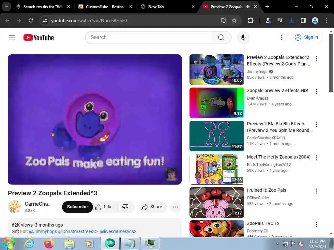Image resolution: width=334 pixels, height=250 pixels.
Task: Go to YouTube home via logo
Action: point(38,38)
